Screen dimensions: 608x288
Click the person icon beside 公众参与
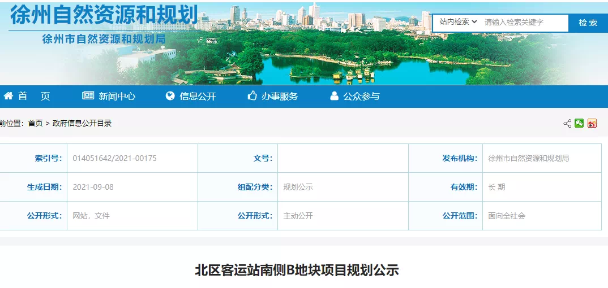pyautogui.click(x=334, y=96)
